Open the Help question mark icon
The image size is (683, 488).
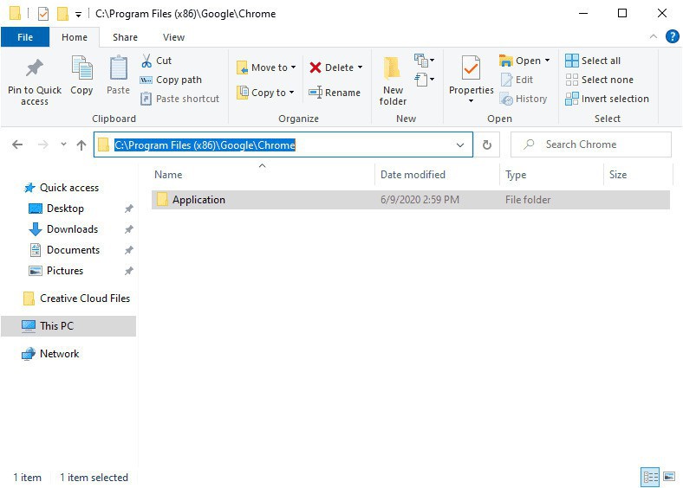(x=672, y=37)
